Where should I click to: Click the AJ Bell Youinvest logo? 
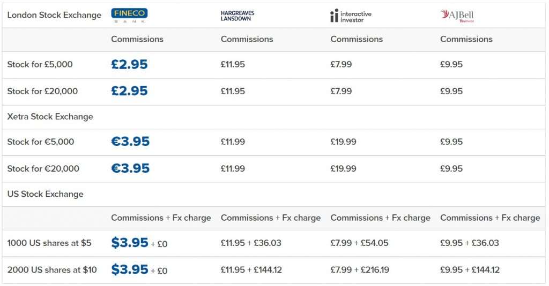[457, 16]
